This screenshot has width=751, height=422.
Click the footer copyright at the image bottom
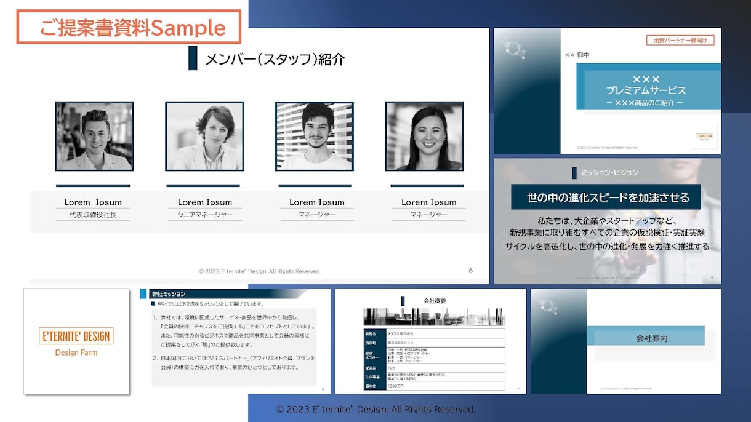click(x=375, y=409)
